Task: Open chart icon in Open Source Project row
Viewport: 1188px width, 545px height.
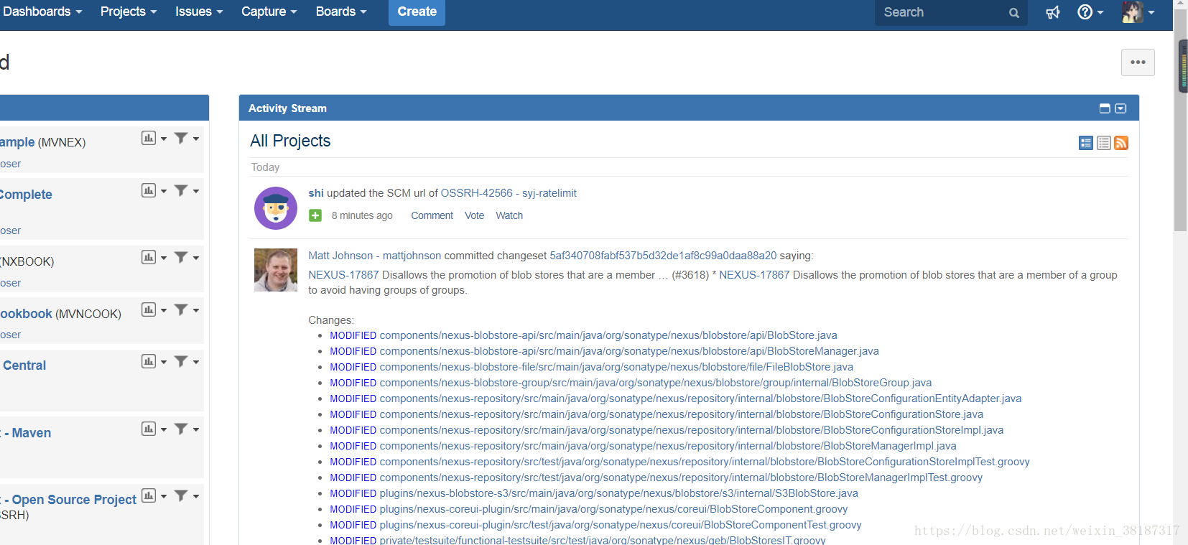Action: coord(149,495)
